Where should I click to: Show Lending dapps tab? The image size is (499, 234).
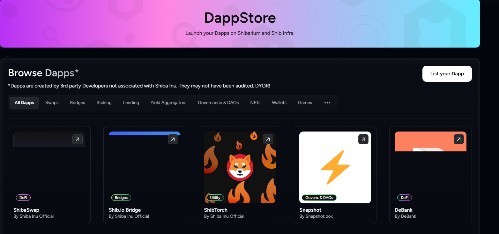(131, 103)
